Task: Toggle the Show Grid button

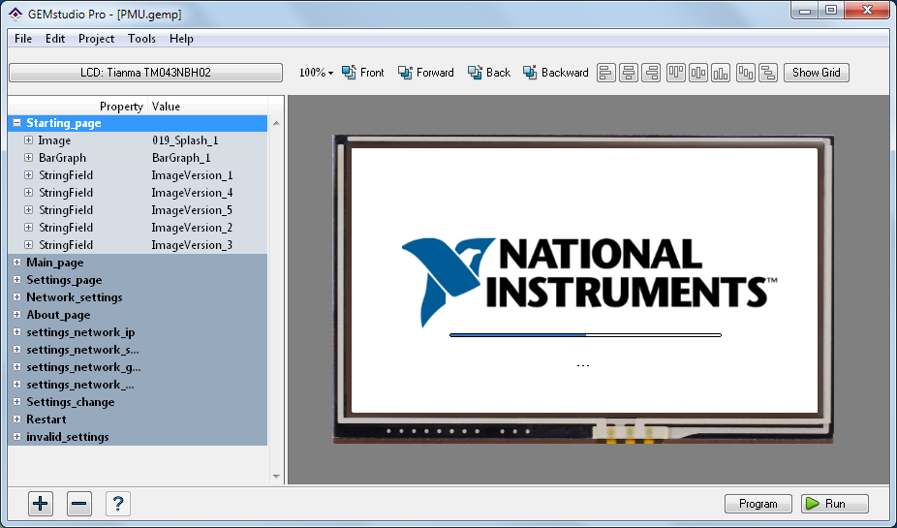Action: click(x=816, y=73)
